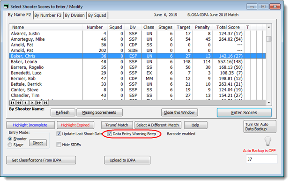Sort by the Number column header
The image size is (291, 184).
pyautogui.click(x=95, y=27)
